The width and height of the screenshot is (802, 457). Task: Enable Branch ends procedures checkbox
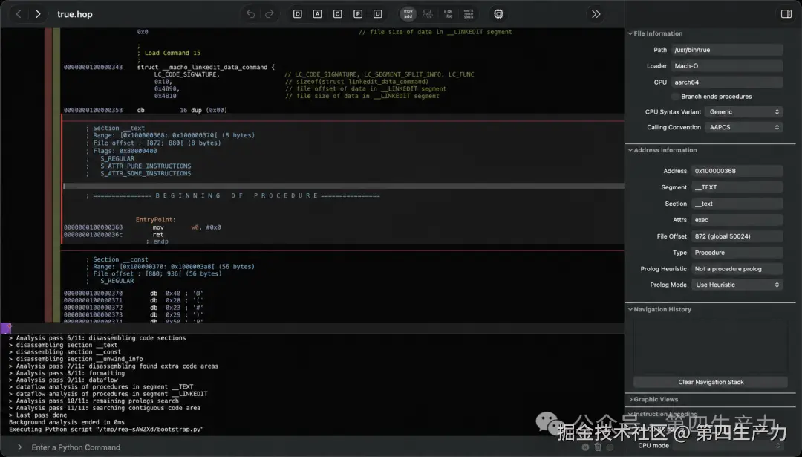pyautogui.click(x=675, y=97)
